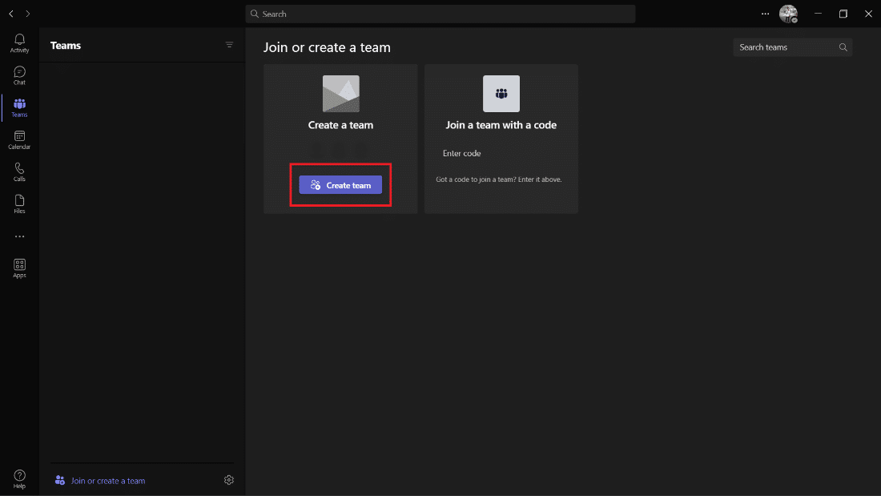Open the profile avatar menu

[x=788, y=14]
